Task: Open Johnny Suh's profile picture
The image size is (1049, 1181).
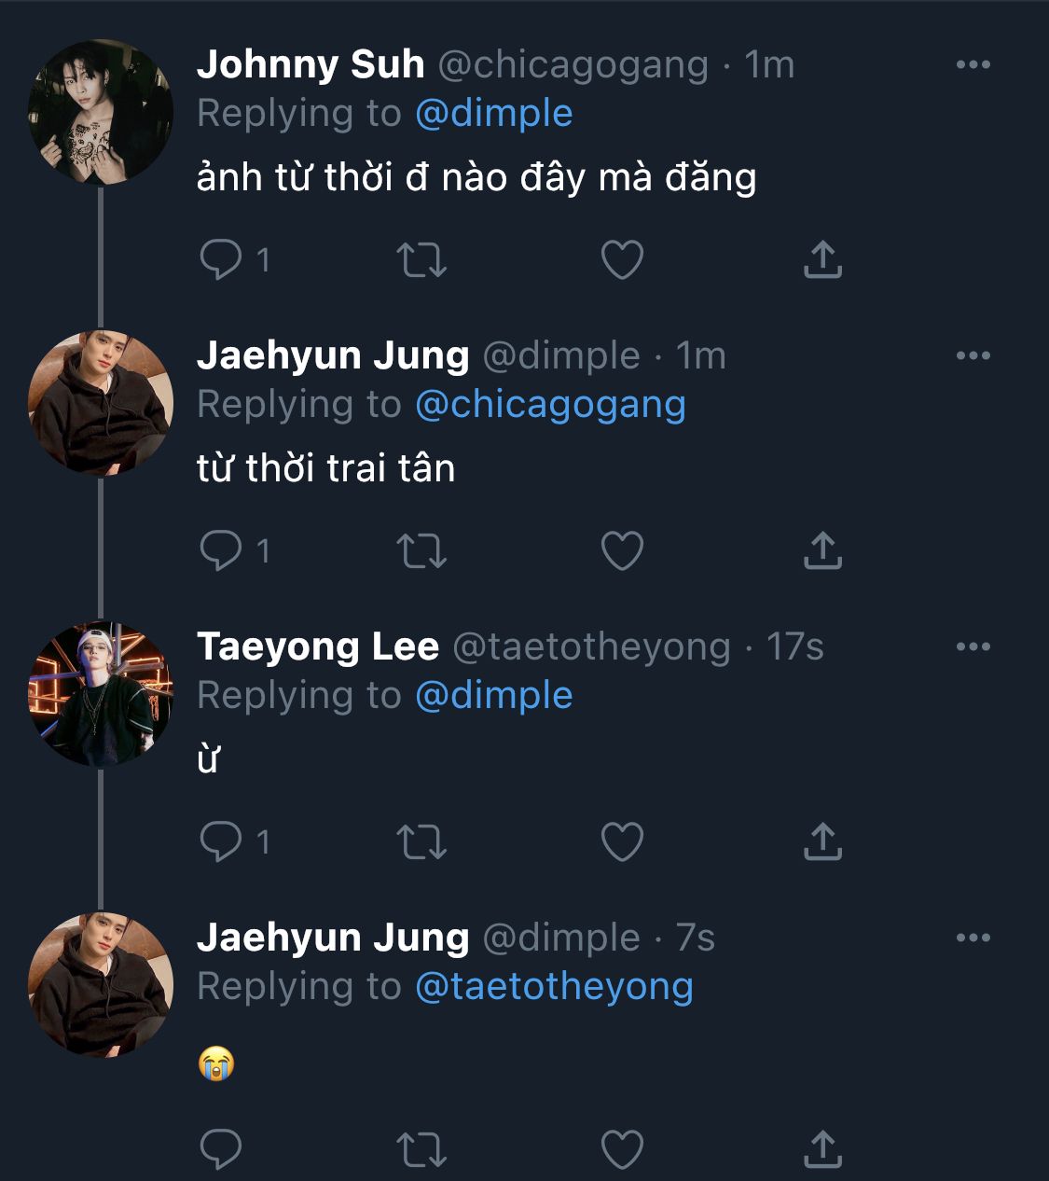Action: click(101, 112)
